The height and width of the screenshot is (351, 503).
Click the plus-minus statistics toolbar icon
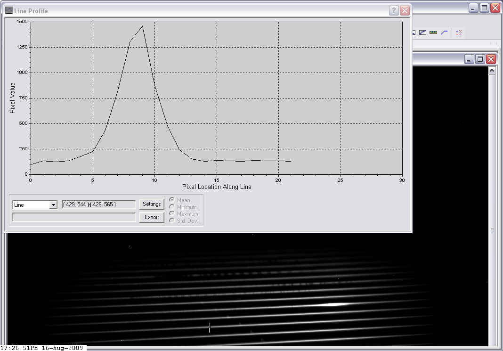459,32
